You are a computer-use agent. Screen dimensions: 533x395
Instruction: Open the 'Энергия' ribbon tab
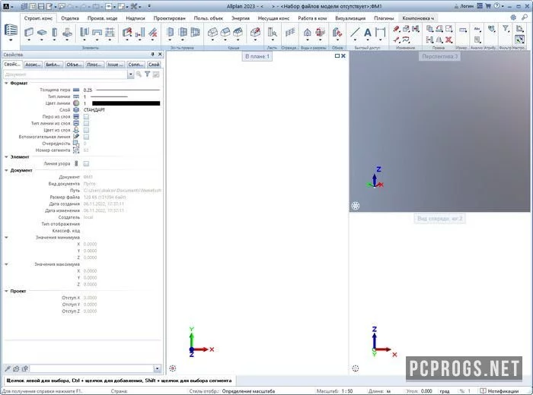click(241, 18)
